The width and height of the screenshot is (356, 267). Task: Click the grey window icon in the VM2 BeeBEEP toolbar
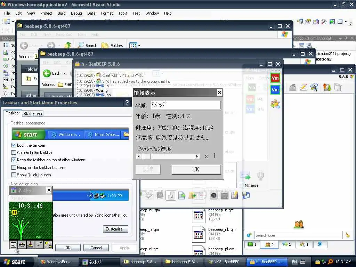[x=338, y=87]
